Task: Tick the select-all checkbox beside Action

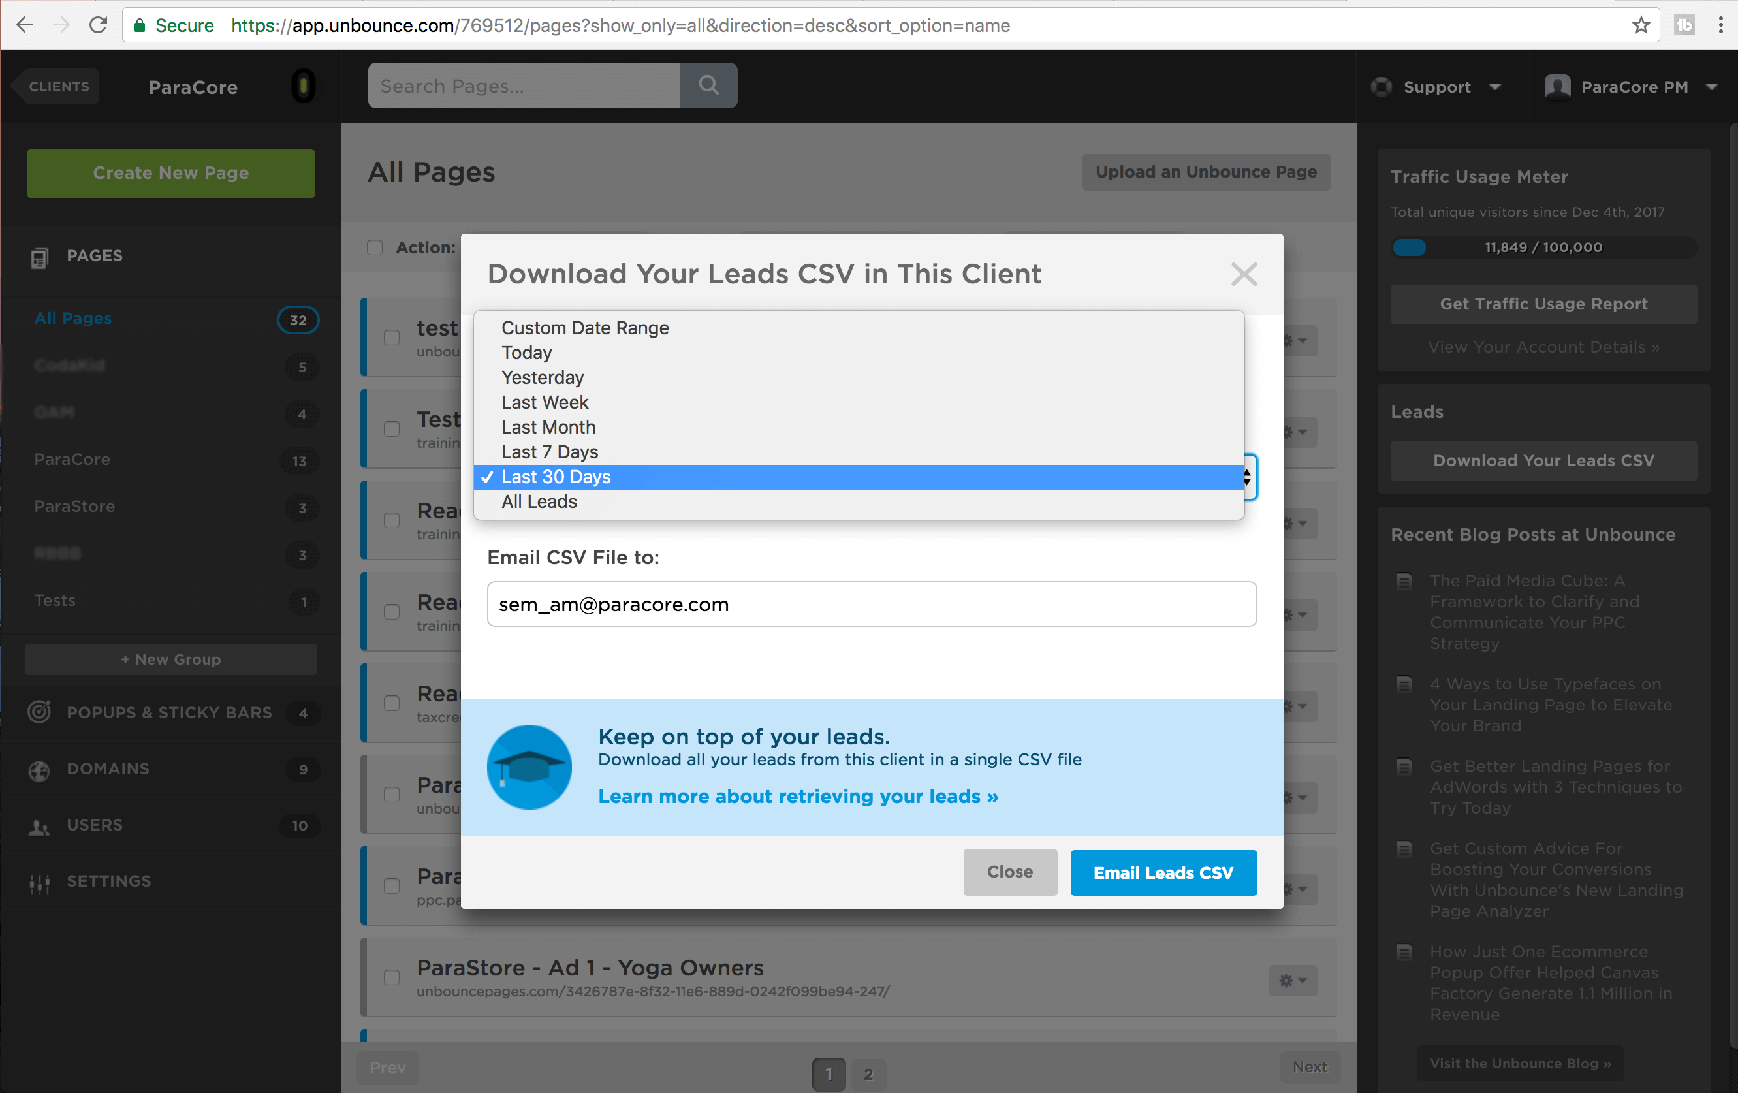Action: [x=375, y=247]
